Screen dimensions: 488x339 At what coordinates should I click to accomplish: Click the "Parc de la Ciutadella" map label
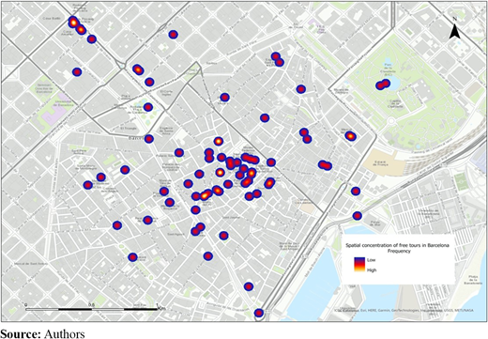(x=388, y=69)
